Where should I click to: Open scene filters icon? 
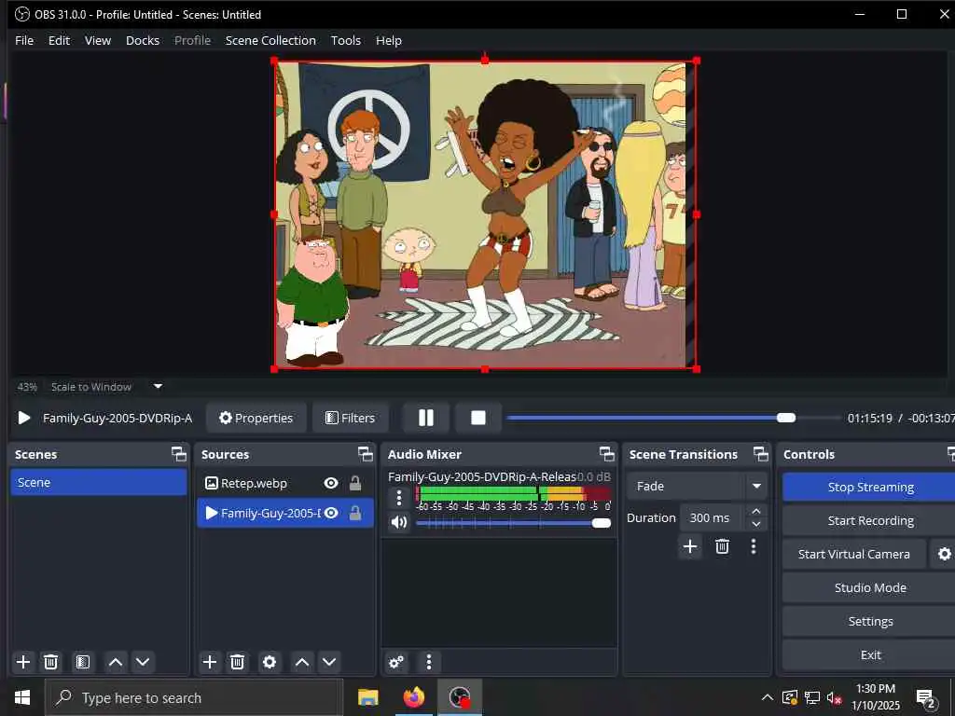[83, 662]
